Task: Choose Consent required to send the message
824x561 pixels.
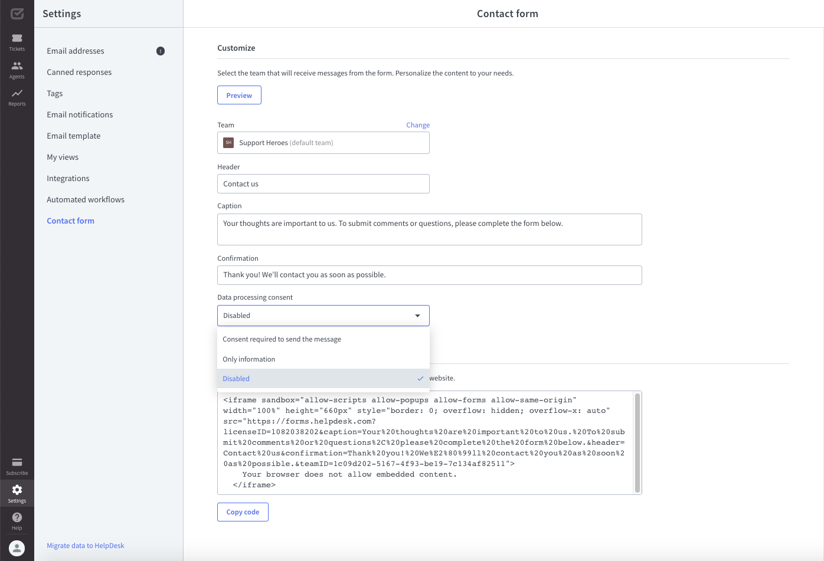Action: tap(282, 339)
